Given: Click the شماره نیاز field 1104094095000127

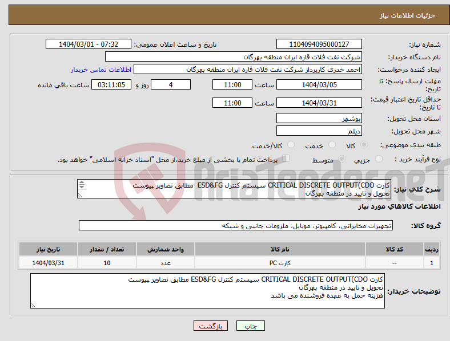Looking at the screenshot, I should (x=319, y=44).
